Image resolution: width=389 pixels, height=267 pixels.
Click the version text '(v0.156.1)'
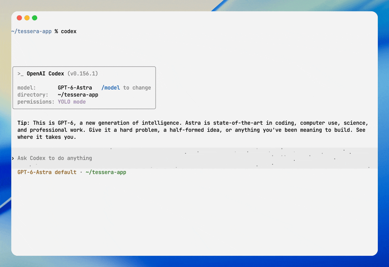click(83, 74)
